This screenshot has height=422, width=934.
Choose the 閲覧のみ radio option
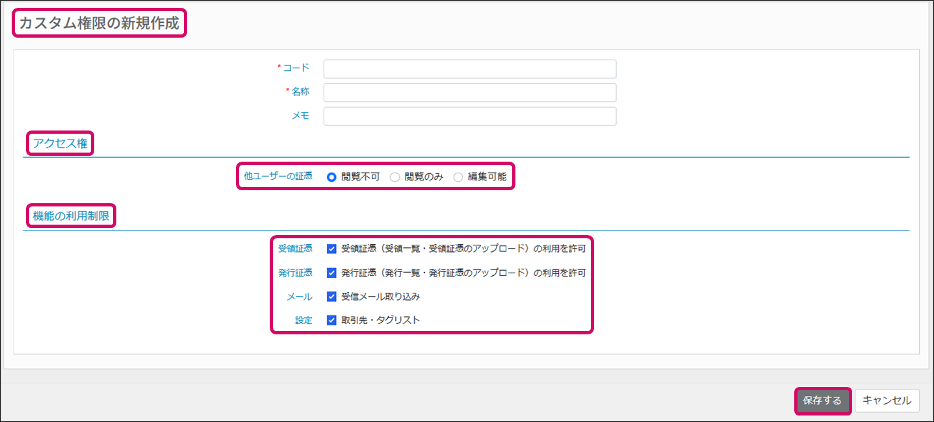pos(395,177)
